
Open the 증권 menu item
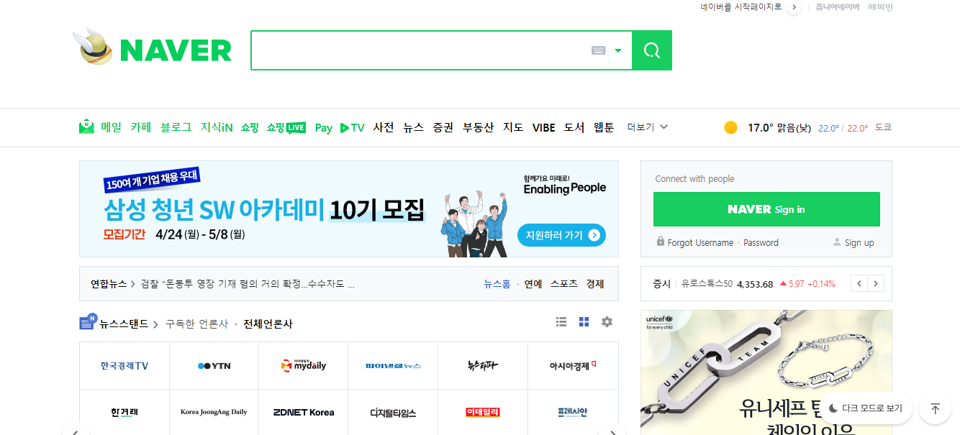click(443, 127)
